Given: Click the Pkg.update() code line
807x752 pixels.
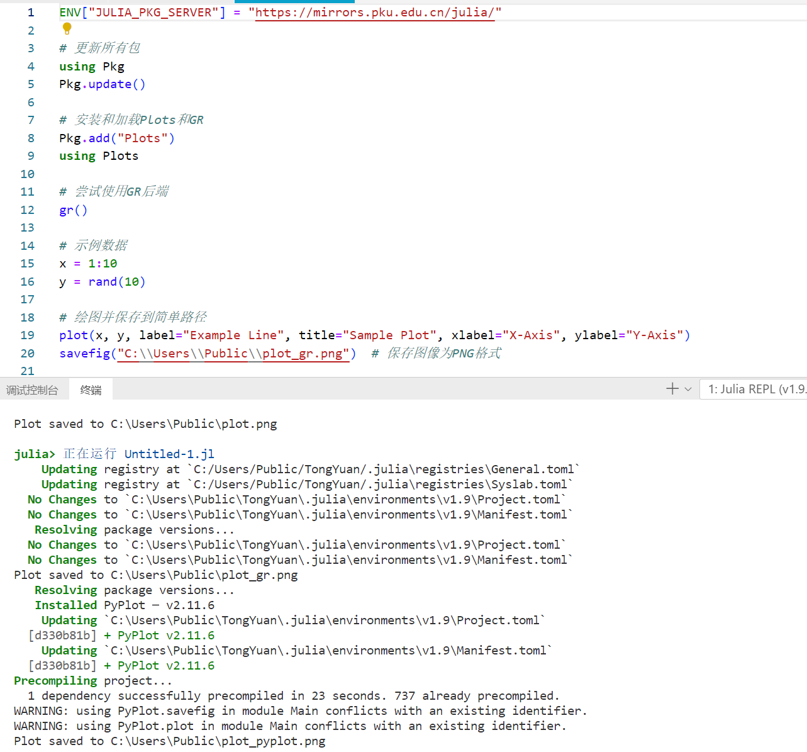Looking at the screenshot, I should point(103,84).
